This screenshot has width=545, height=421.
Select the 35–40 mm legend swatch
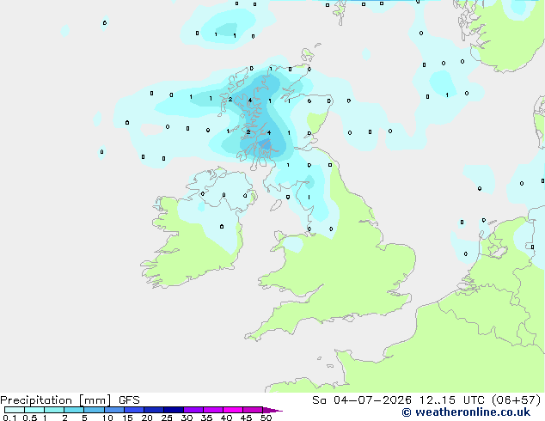click(213, 410)
